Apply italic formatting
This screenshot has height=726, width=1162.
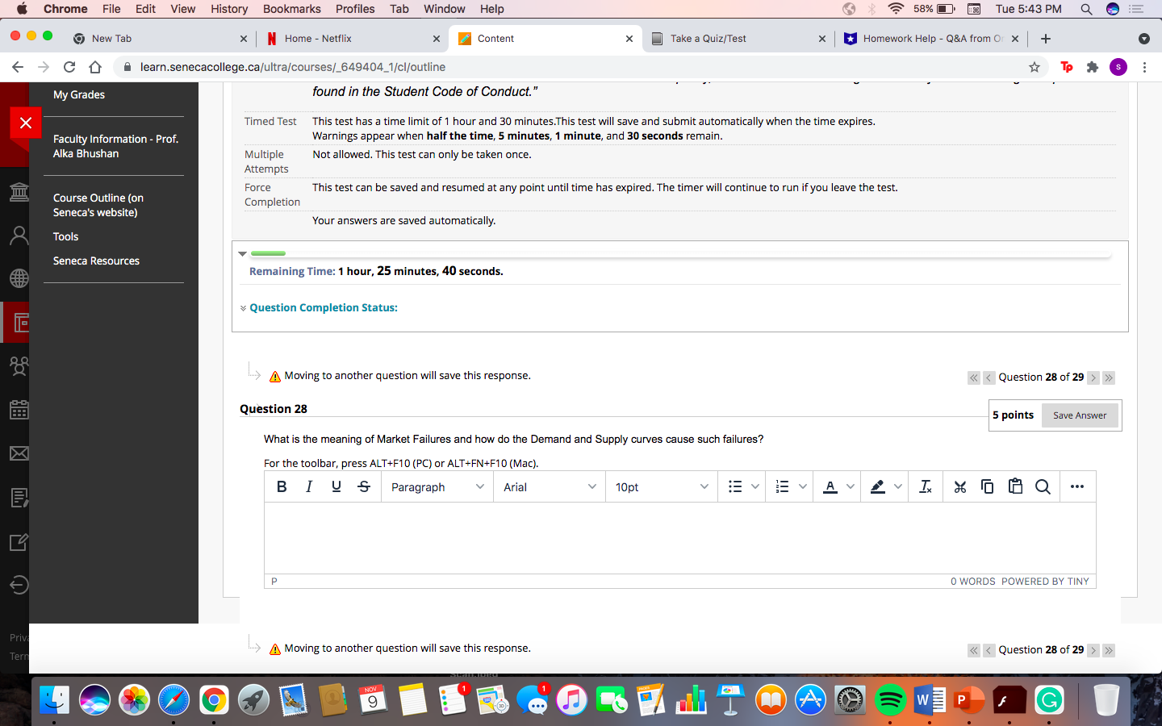(x=309, y=486)
